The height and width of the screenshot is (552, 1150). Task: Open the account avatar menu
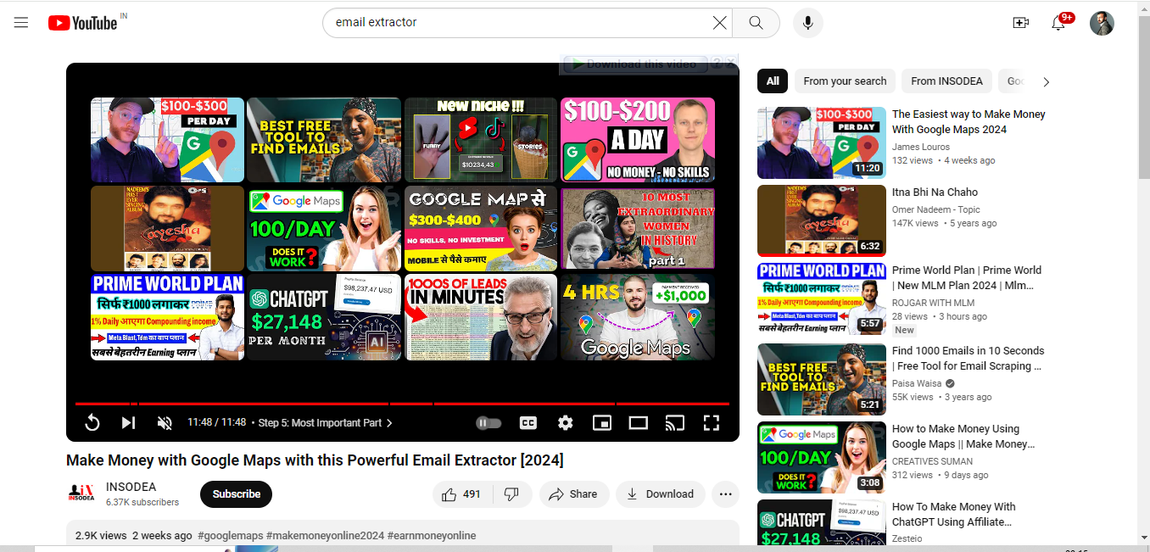[1102, 23]
